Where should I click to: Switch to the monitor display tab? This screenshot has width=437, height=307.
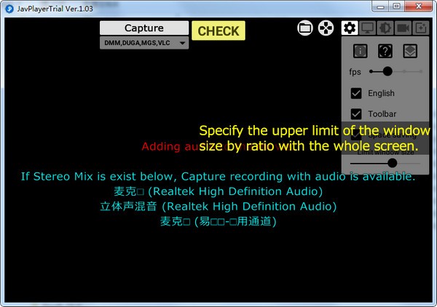pos(368,28)
